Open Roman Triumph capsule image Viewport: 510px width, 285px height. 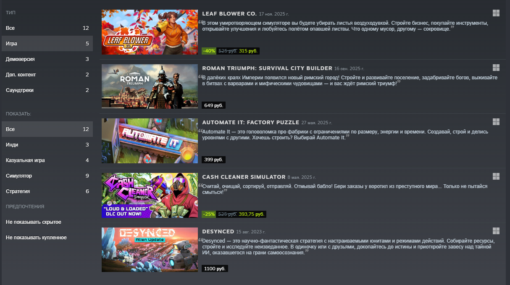150,86
